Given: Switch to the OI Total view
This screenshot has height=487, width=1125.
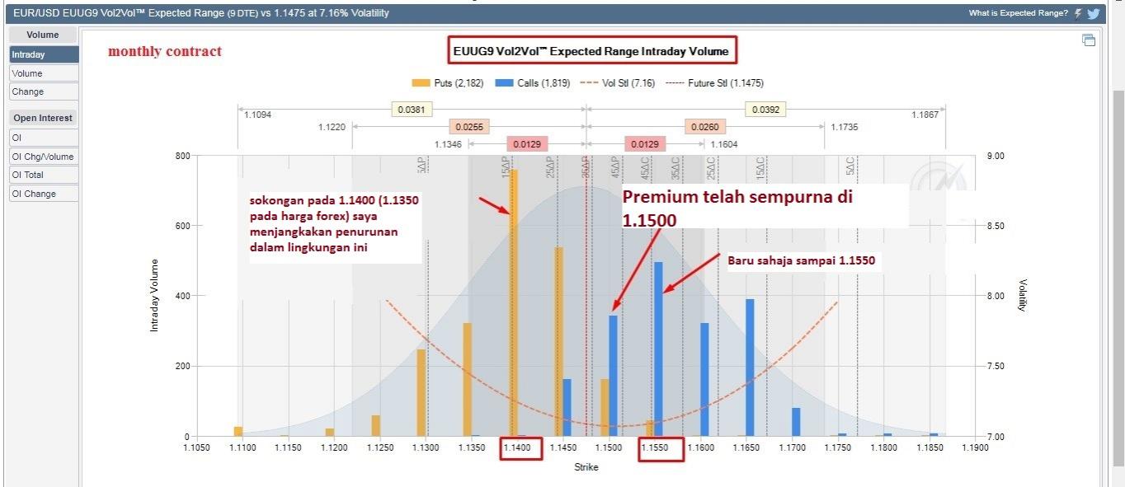Looking at the screenshot, I should point(44,175).
